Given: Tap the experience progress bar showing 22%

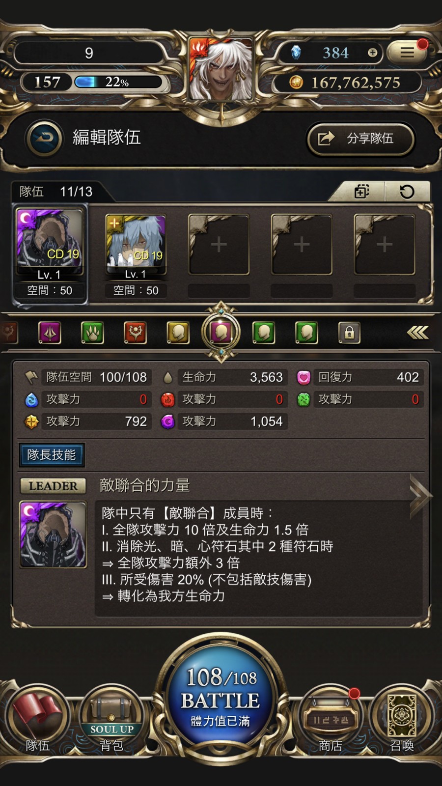Looking at the screenshot, I should (118, 82).
